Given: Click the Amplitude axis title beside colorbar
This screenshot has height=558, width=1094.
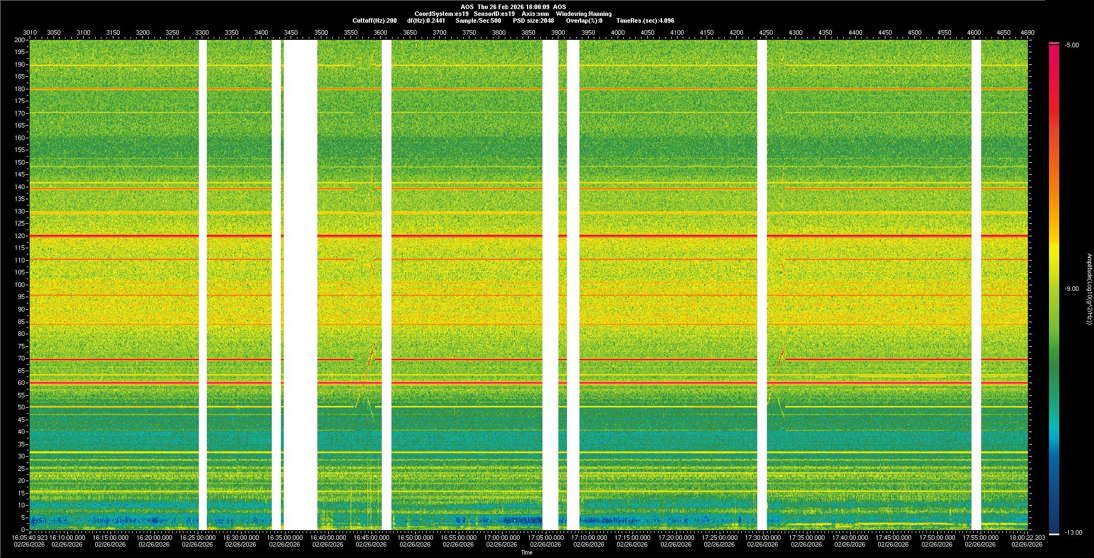Looking at the screenshot, I should (1088, 289).
